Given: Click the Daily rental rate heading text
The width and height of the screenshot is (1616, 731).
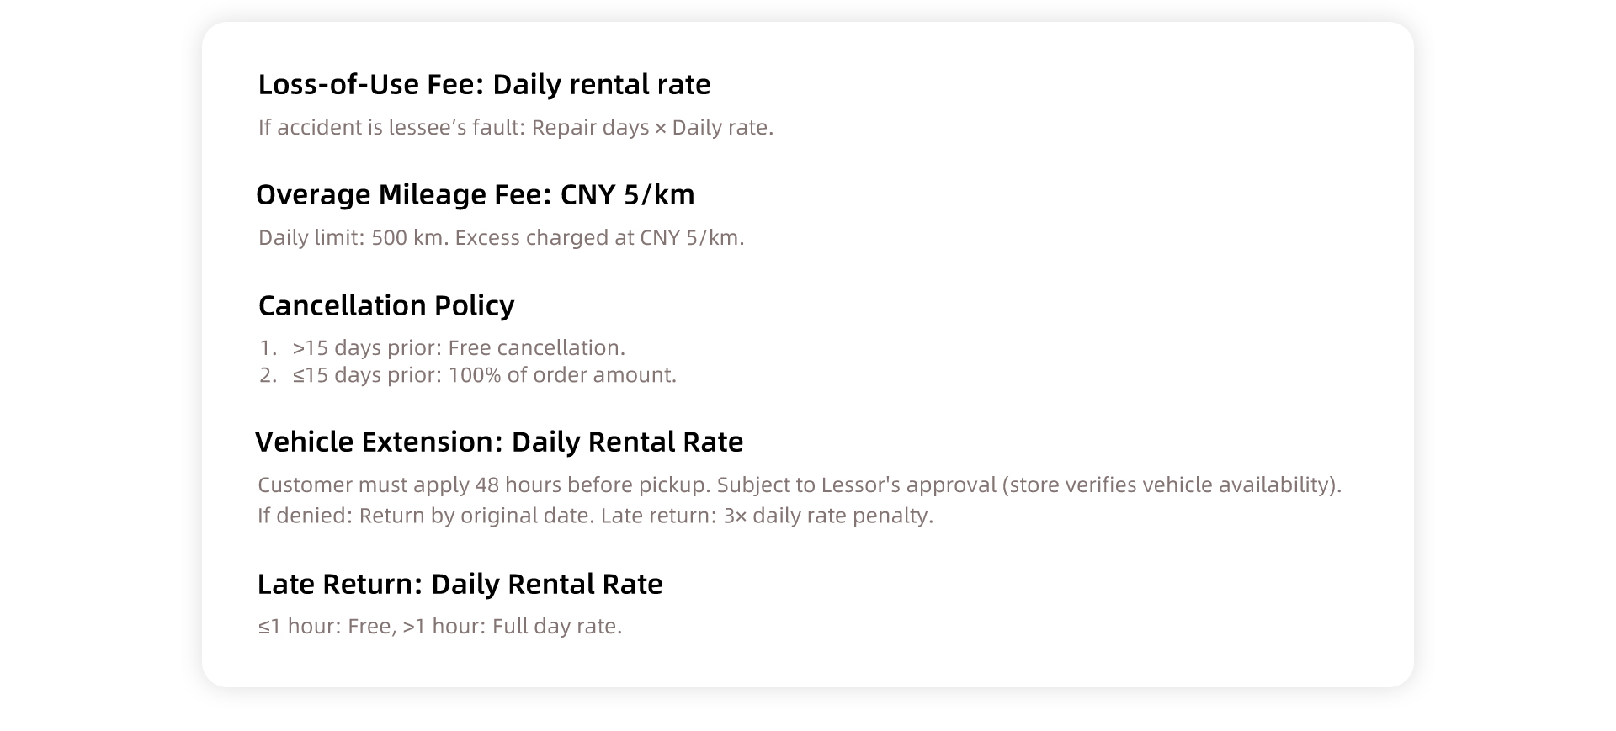Looking at the screenshot, I should point(601,84).
